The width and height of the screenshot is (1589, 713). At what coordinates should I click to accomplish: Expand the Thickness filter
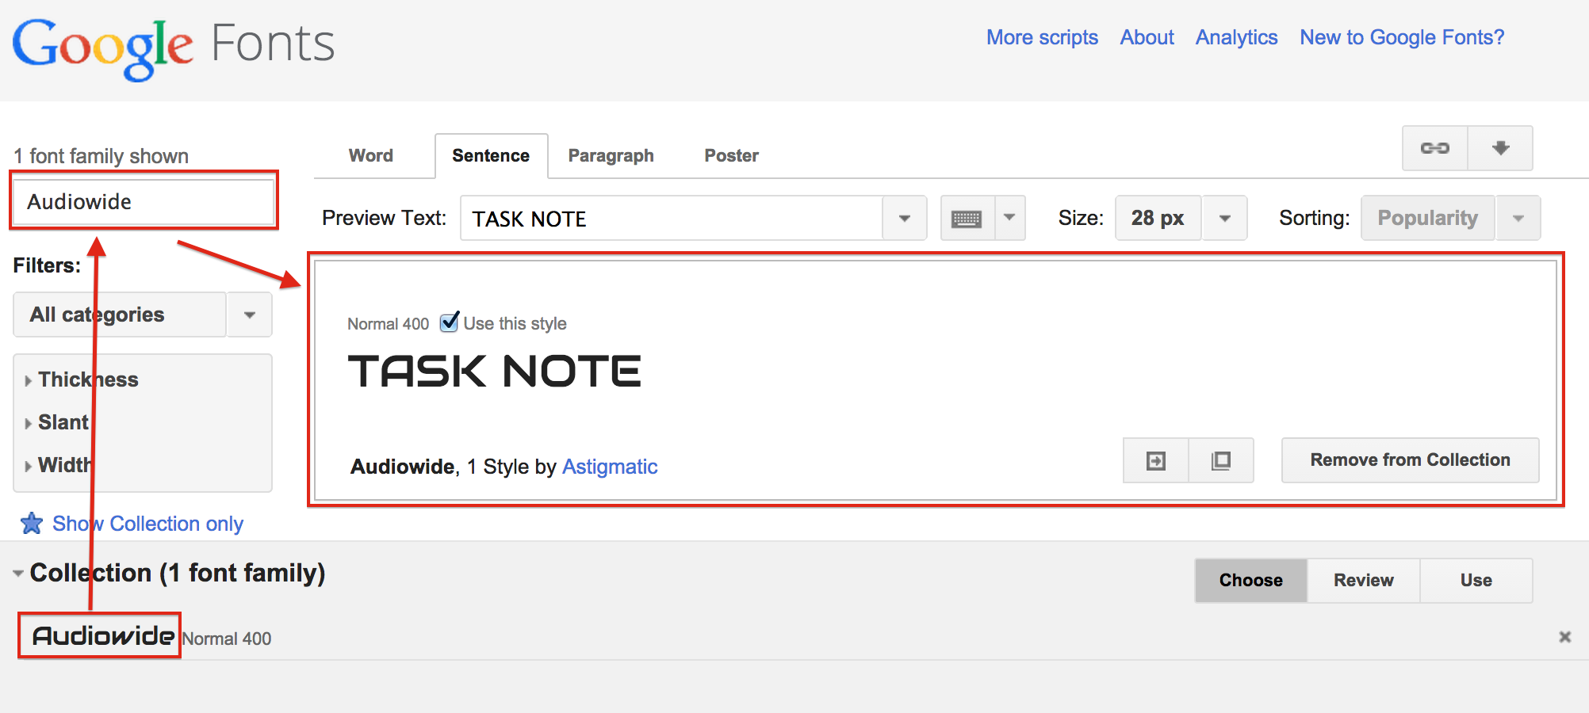(82, 379)
